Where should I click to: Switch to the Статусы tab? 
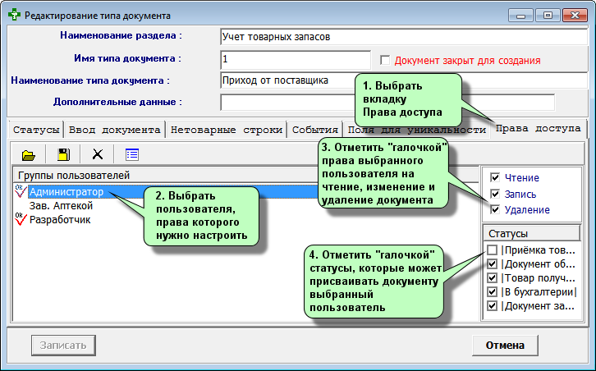[36, 130]
